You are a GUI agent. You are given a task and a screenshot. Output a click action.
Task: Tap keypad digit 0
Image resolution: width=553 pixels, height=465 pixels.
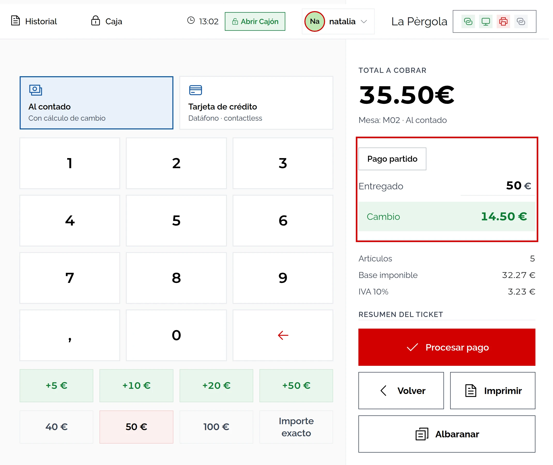point(176,335)
